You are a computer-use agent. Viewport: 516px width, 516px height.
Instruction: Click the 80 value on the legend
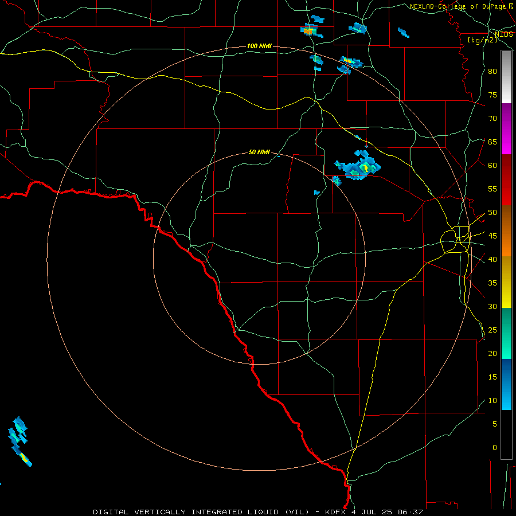tap(492, 72)
